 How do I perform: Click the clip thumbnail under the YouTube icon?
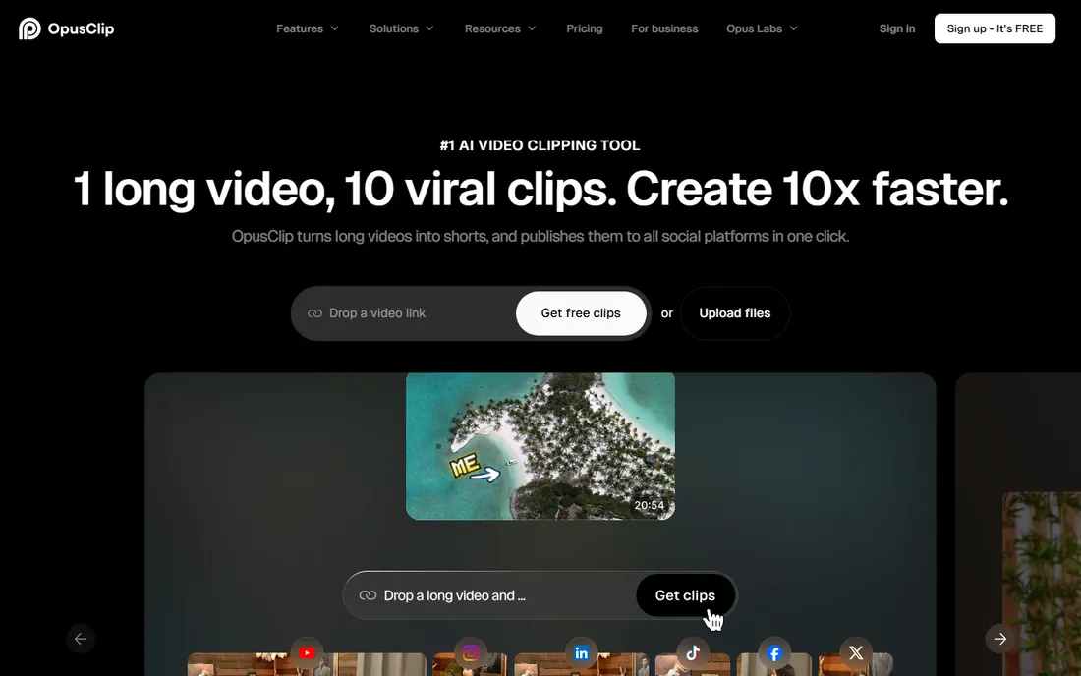pos(307,665)
